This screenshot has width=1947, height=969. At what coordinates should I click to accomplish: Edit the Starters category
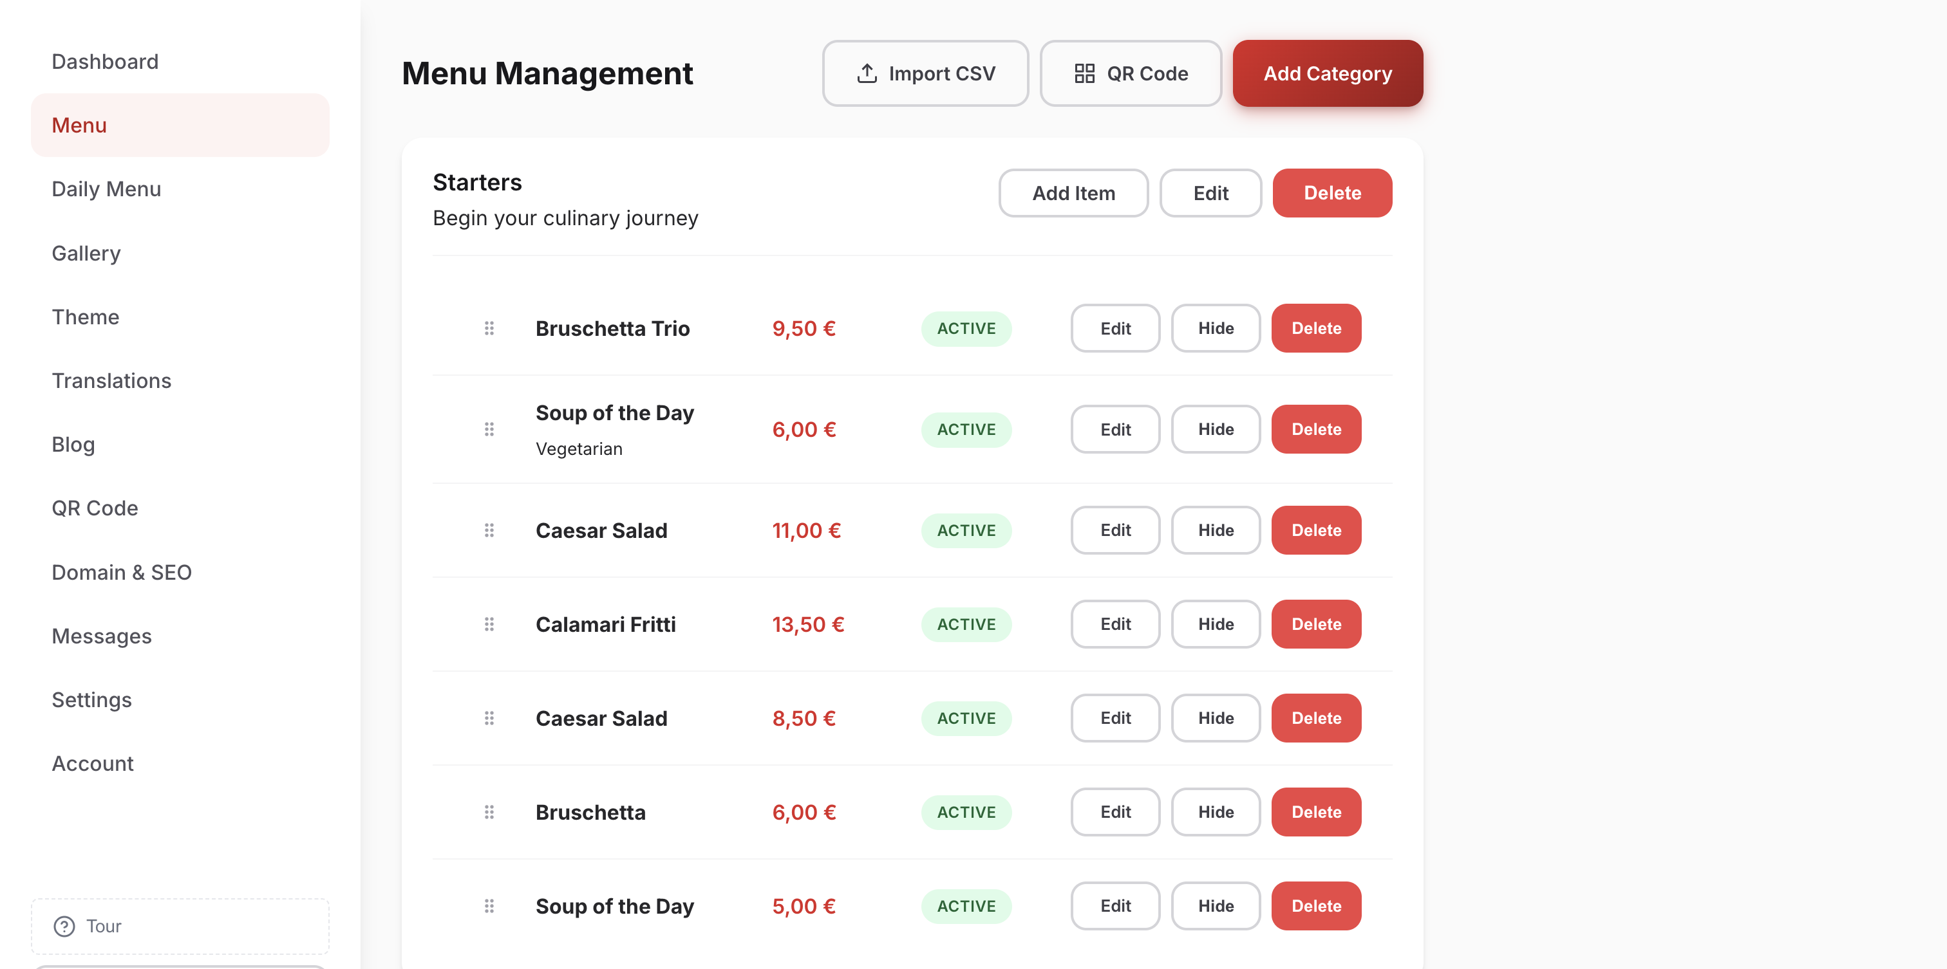click(x=1210, y=192)
